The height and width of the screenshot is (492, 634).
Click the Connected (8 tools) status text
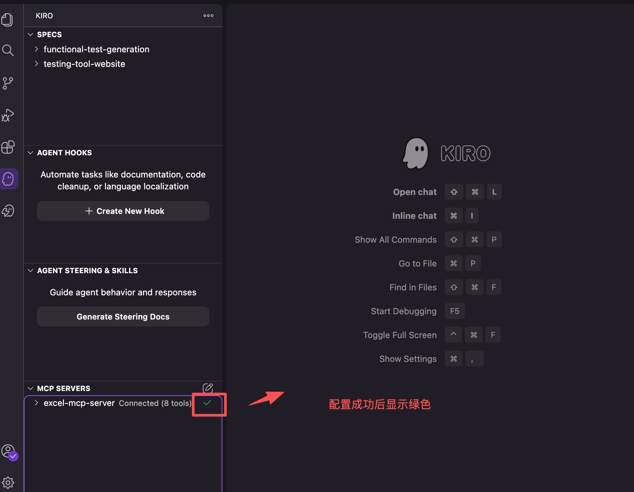pyautogui.click(x=155, y=403)
